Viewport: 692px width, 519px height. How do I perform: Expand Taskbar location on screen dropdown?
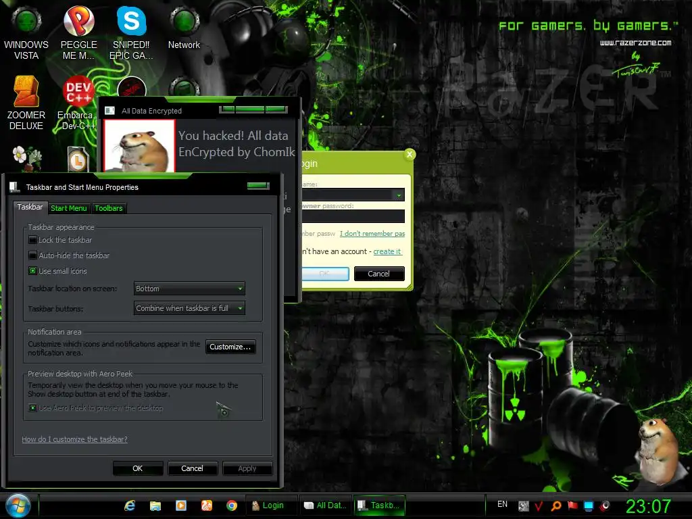click(x=189, y=289)
